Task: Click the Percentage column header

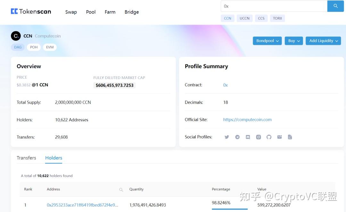Action: click(x=221, y=189)
